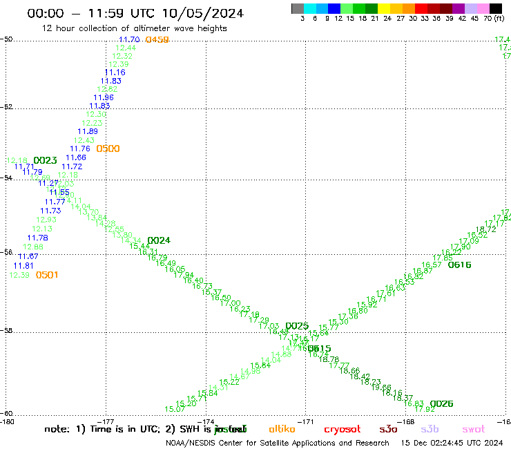
Task: Select the dark blue 12 ft legend swatch
Action: [334, 8]
